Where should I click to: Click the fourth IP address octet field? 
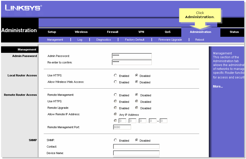point(153,121)
